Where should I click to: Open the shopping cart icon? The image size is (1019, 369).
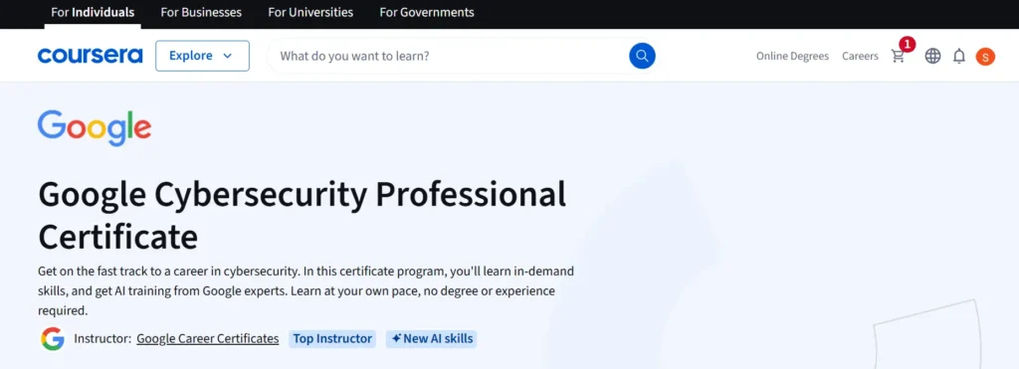click(899, 57)
